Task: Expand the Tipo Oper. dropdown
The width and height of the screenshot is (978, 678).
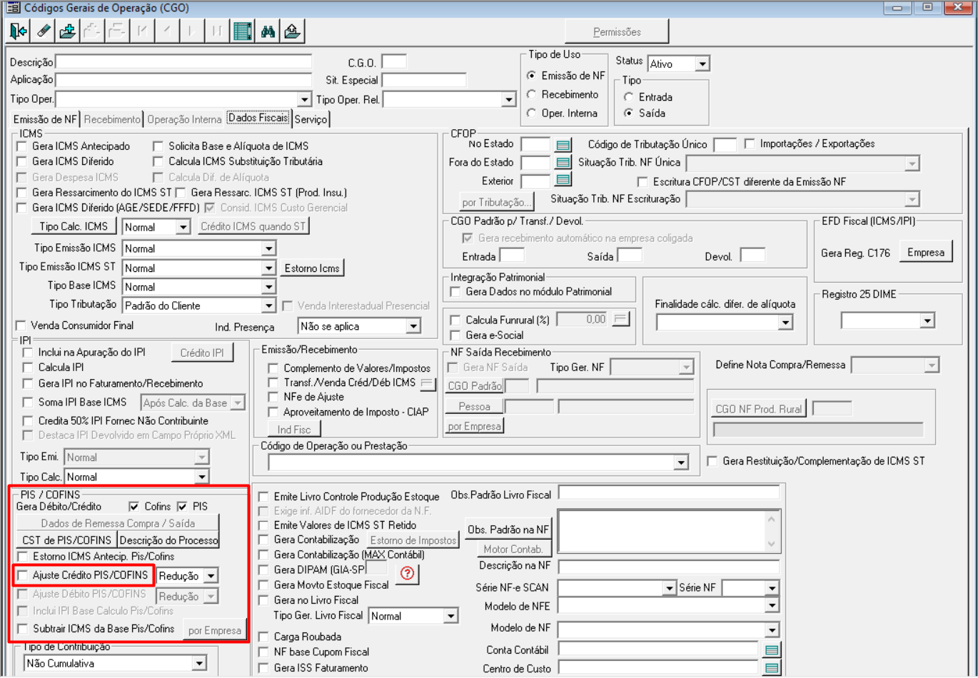Action: click(x=305, y=100)
